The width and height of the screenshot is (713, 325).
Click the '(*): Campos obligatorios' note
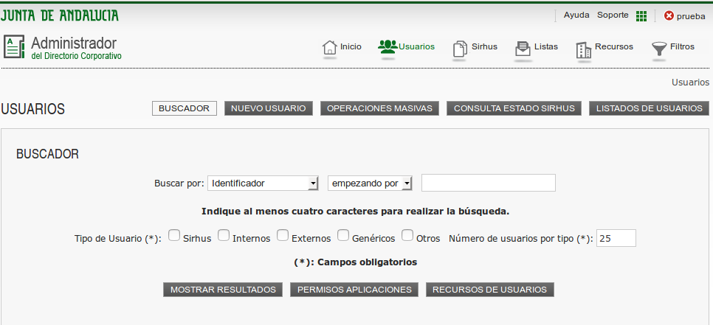click(x=355, y=262)
